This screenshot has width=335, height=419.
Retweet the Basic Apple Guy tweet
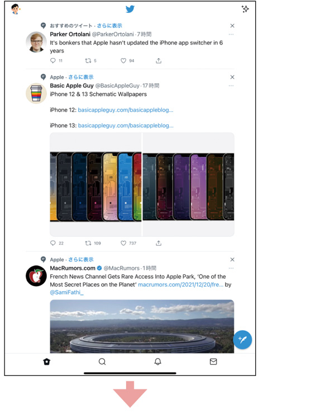(x=87, y=243)
